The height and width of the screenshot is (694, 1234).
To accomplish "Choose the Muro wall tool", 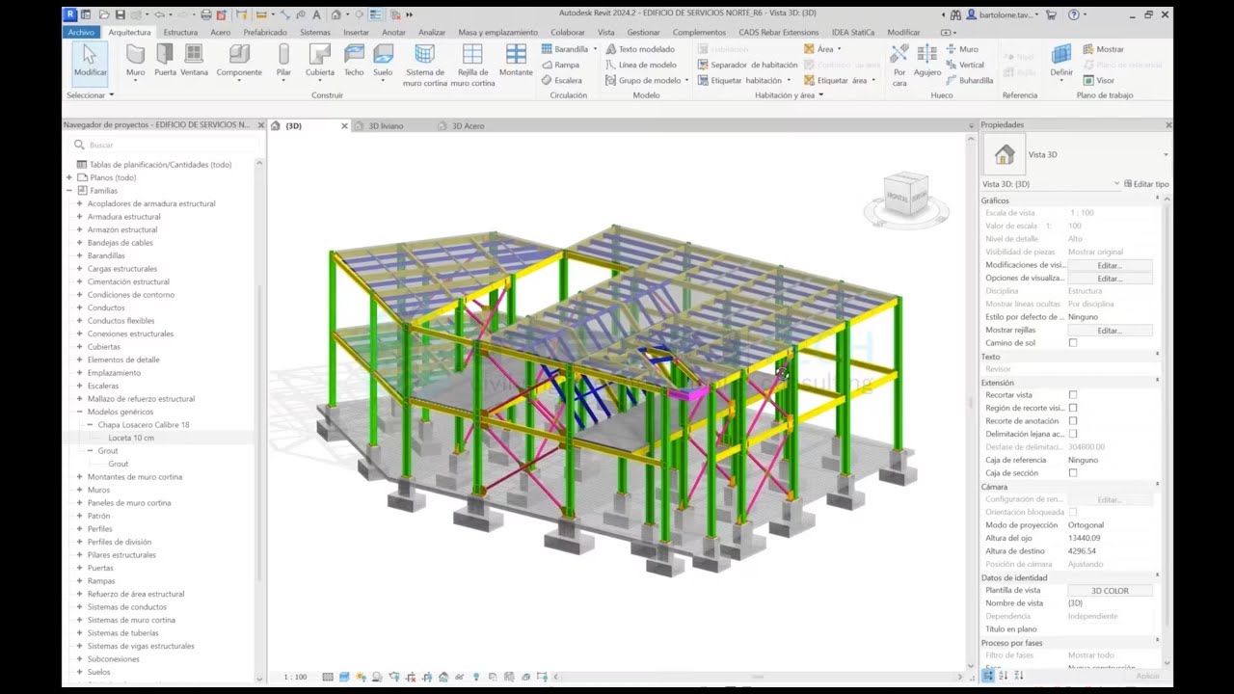I will (136, 60).
